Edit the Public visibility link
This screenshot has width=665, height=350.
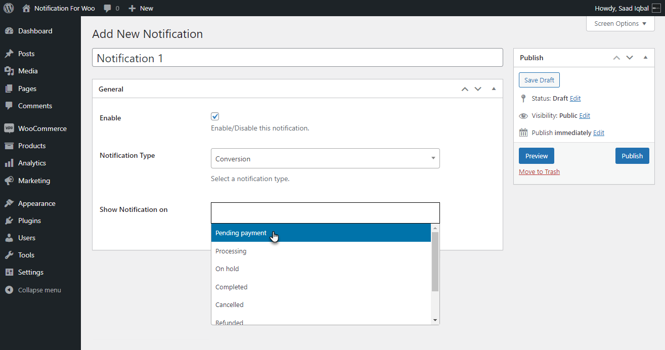pos(585,116)
